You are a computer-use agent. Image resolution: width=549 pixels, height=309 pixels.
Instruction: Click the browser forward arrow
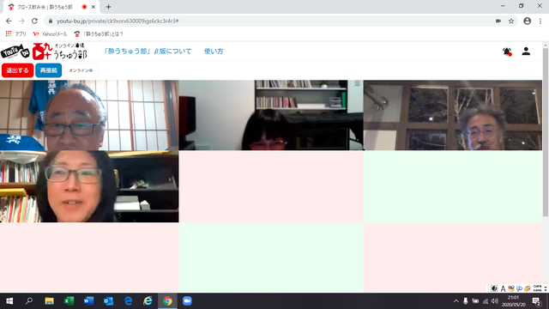pos(21,21)
